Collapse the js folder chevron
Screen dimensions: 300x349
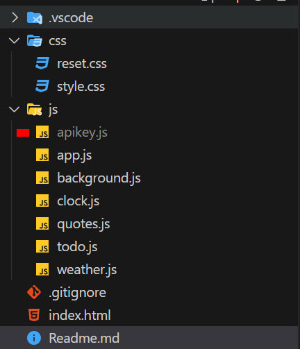click(x=15, y=110)
